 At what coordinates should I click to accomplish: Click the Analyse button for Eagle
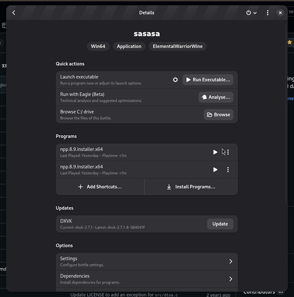click(x=216, y=97)
